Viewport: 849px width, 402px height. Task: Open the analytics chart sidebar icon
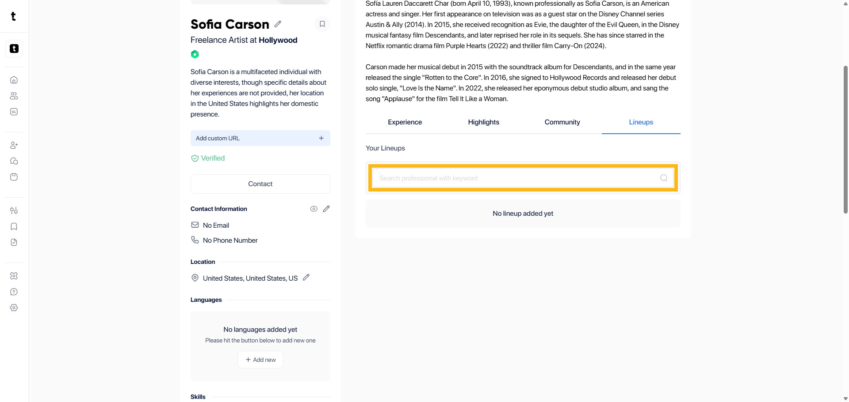pos(14,112)
